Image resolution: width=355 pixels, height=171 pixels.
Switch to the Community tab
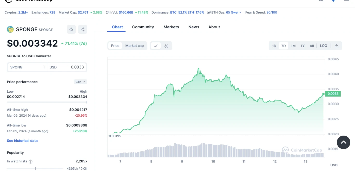pyautogui.click(x=143, y=27)
